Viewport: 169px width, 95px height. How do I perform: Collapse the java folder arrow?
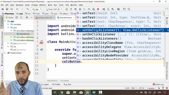click(8, 27)
